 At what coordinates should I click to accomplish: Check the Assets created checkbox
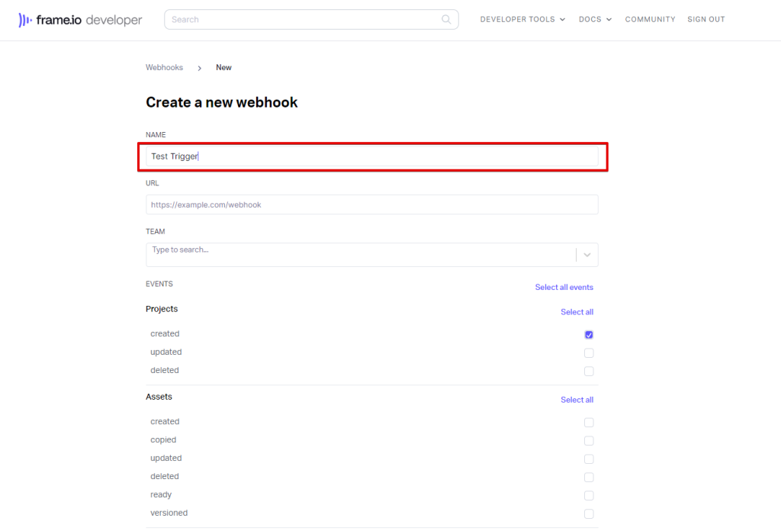pos(589,423)
